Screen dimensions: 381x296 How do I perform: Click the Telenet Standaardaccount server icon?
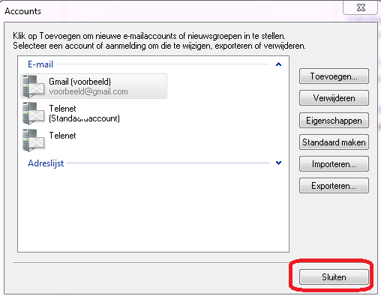click(x=34, y=113)
